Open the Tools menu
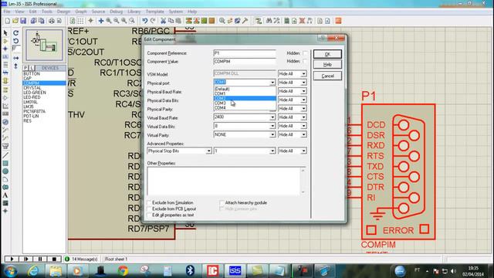The width and height of the screenshot is (494, 278). coord(46,12)
